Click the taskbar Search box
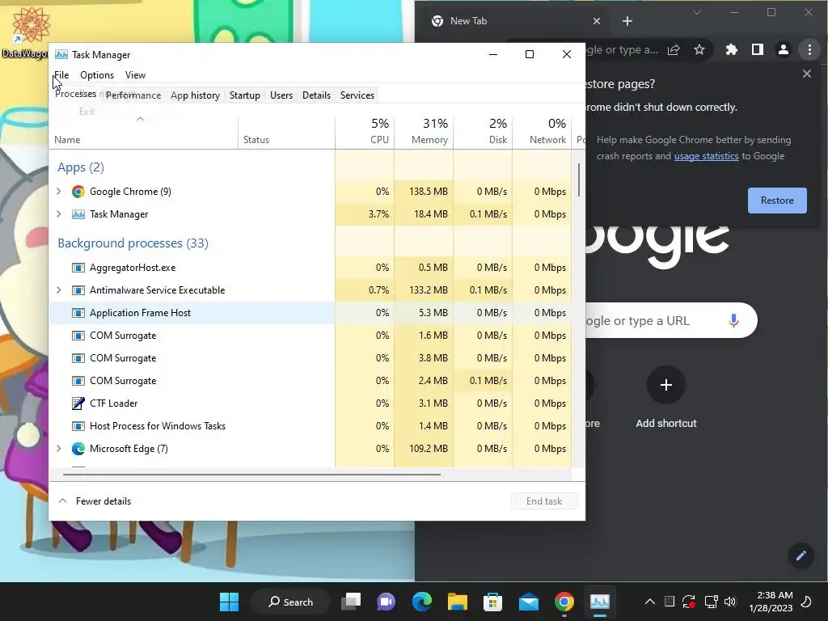This screenshot has height=621, width=828. pyautogui.click(x=290, y=602)
